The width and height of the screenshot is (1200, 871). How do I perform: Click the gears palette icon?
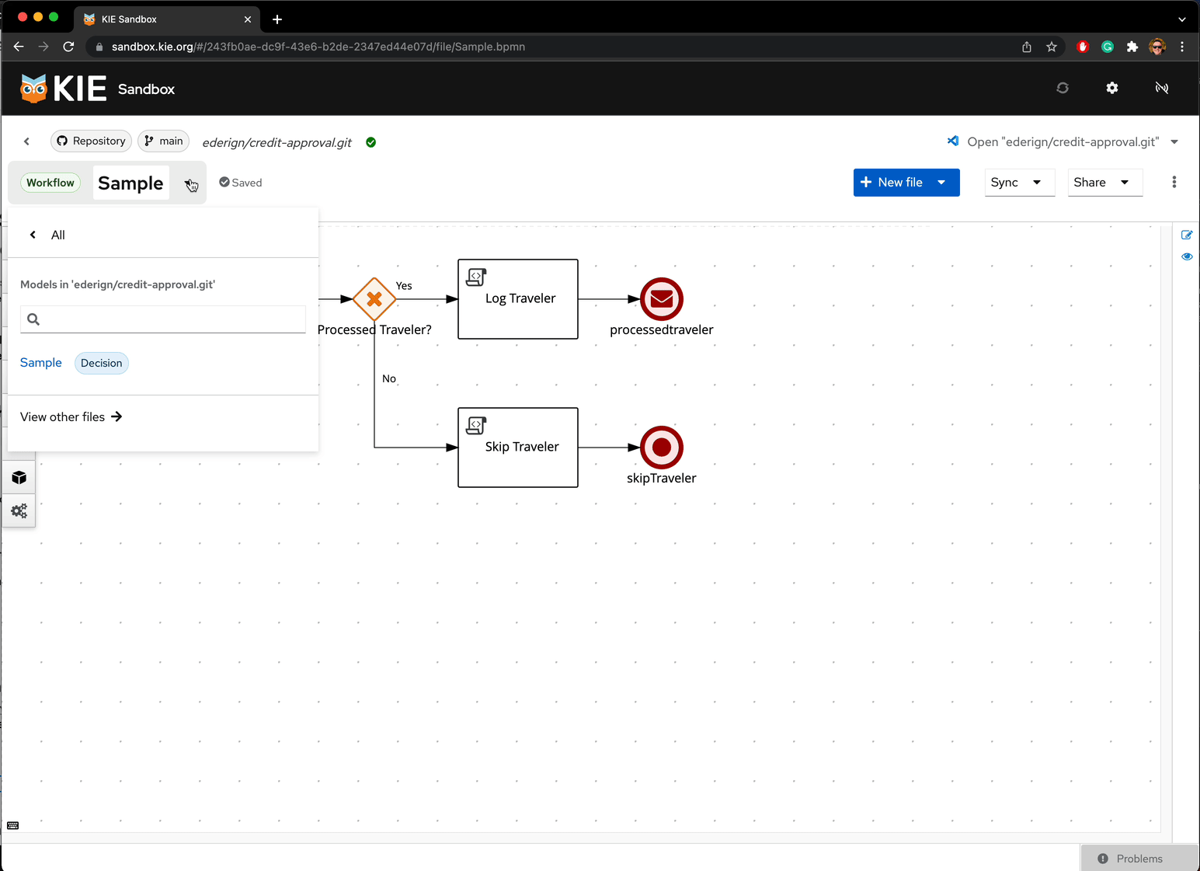pyautogui.click(x=19, y=510)
